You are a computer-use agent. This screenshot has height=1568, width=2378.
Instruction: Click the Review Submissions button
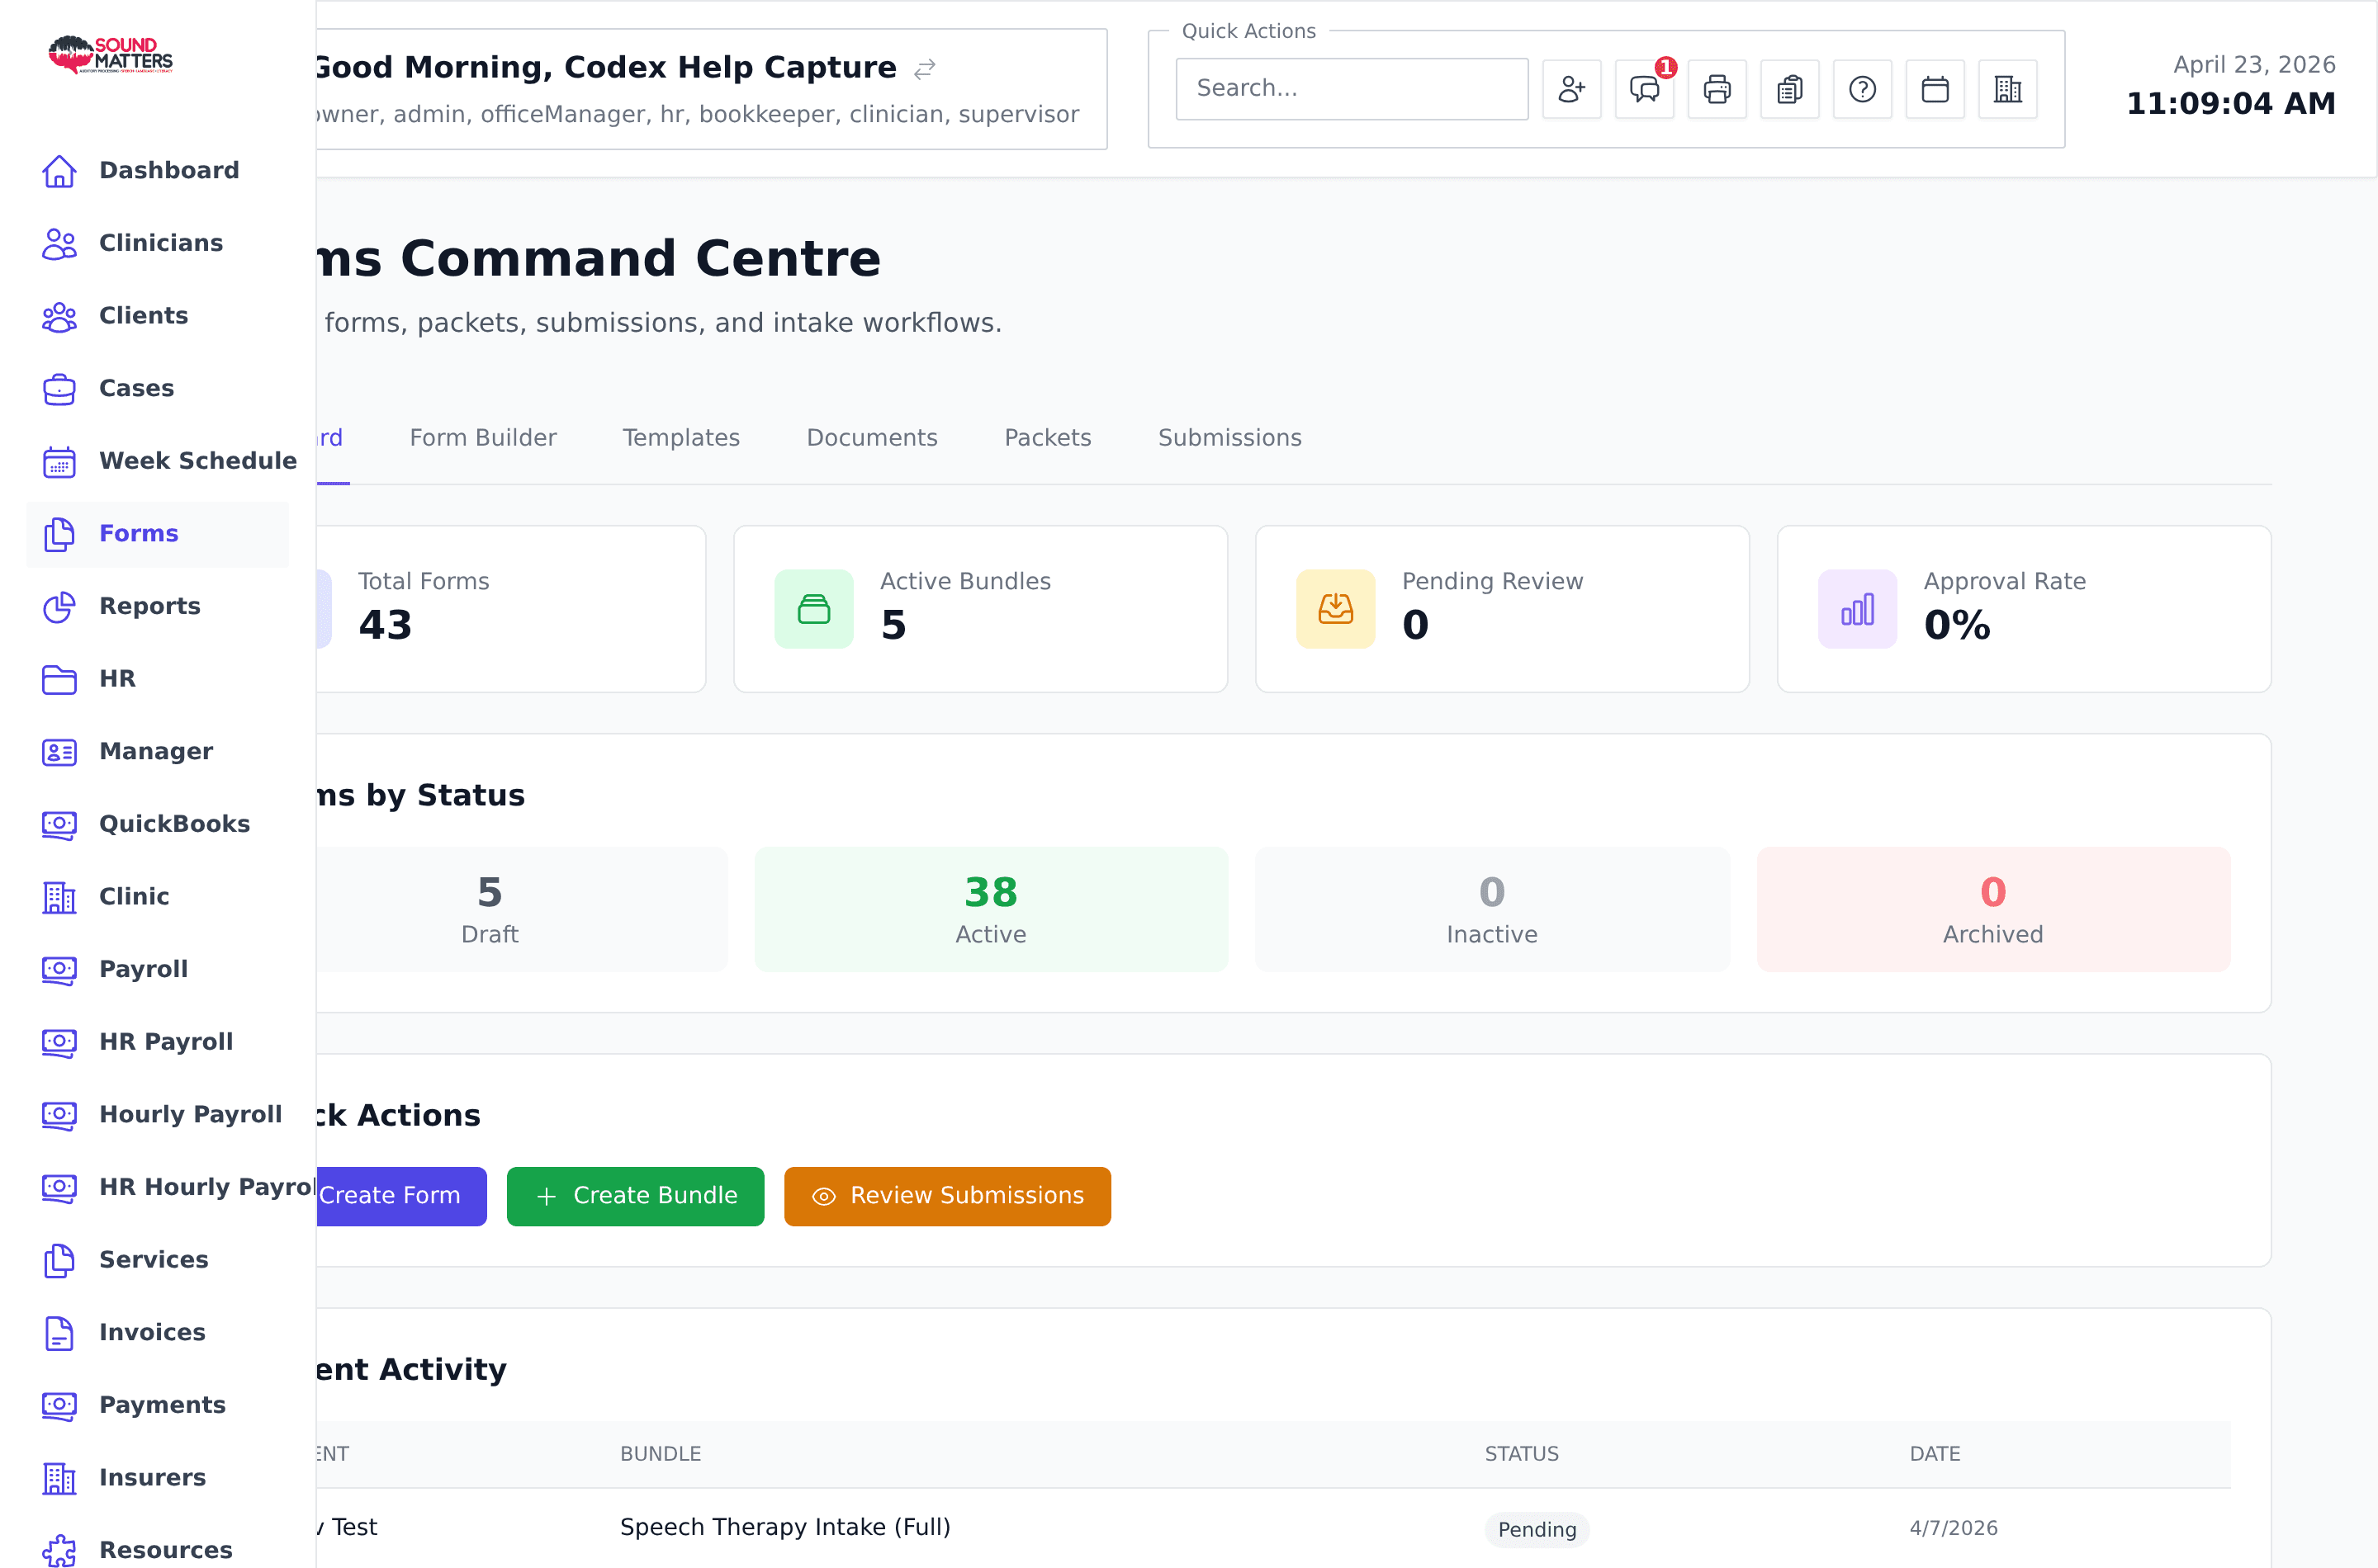947,1196
